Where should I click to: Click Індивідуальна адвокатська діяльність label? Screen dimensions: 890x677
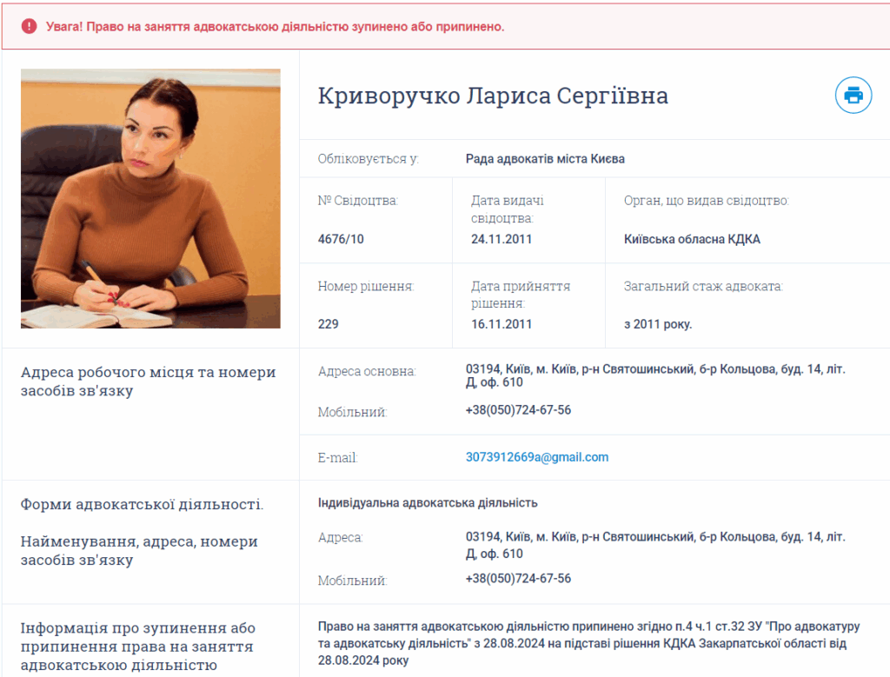(x=428, y=502)
